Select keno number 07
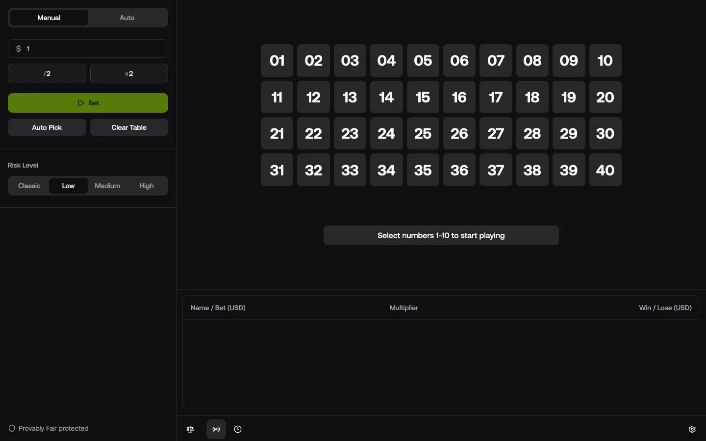The width and height of the screenshot is (706, 441). point(496,61)
